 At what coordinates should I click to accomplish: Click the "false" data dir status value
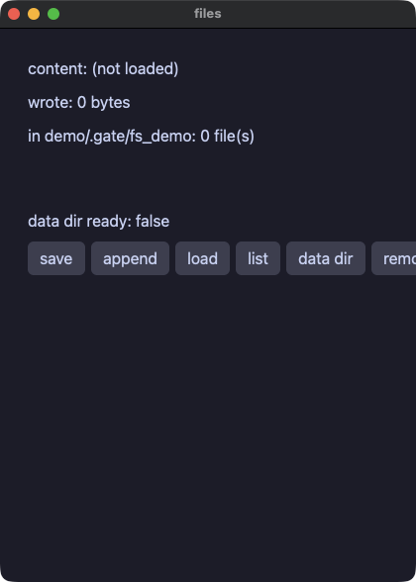153,222
